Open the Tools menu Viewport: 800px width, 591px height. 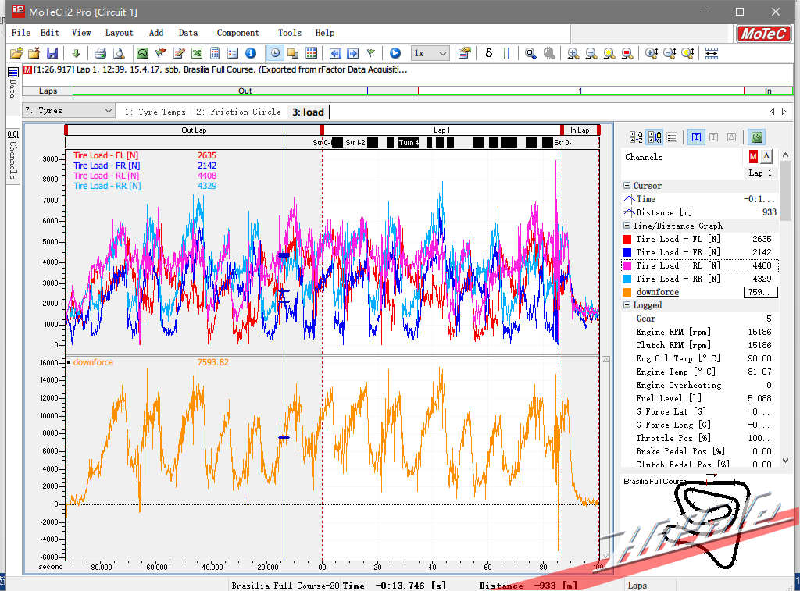click(289, 33)
